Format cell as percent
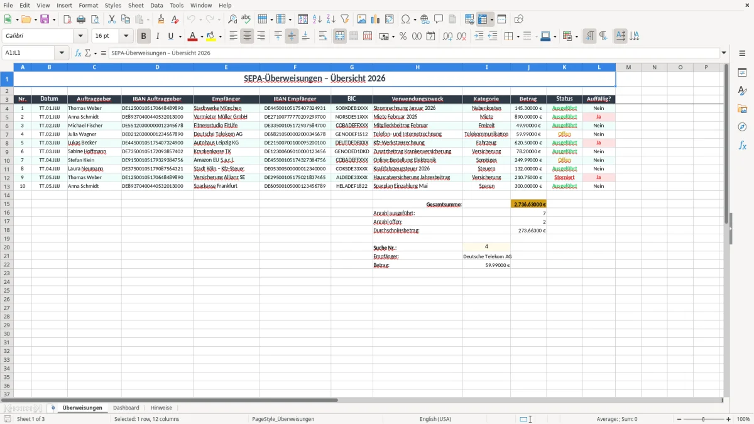The width and height of the screenshot is (754, 424). pos(403,36)
